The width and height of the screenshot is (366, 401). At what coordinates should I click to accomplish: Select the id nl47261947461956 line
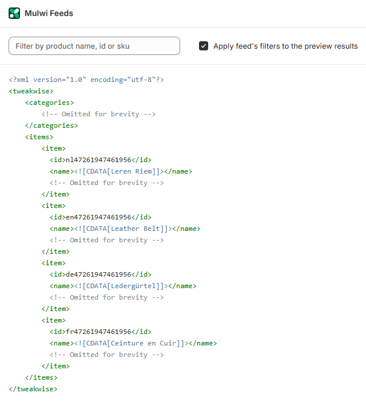(x=101, y=160)
